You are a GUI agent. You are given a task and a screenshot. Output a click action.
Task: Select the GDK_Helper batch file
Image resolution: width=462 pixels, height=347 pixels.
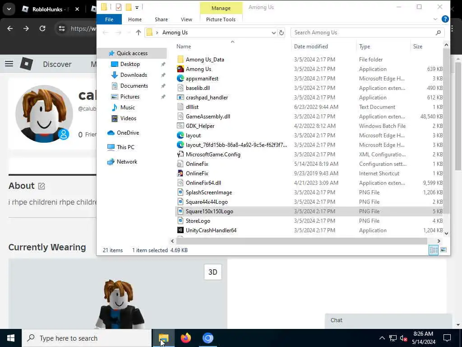200,126
